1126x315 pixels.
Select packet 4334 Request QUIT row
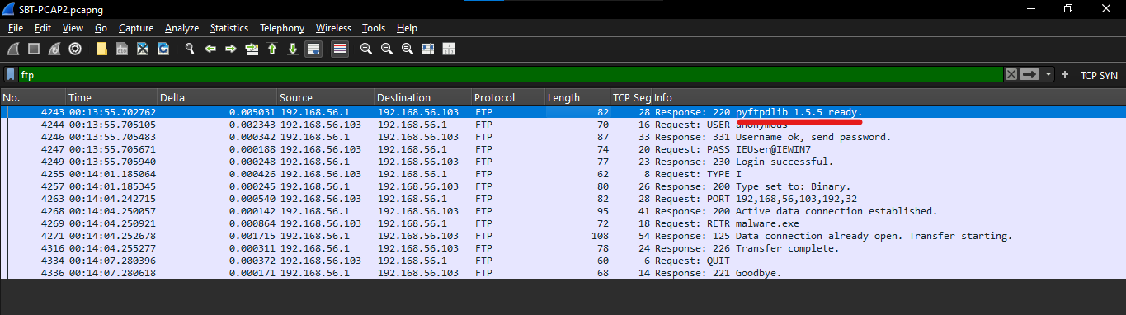563,261
